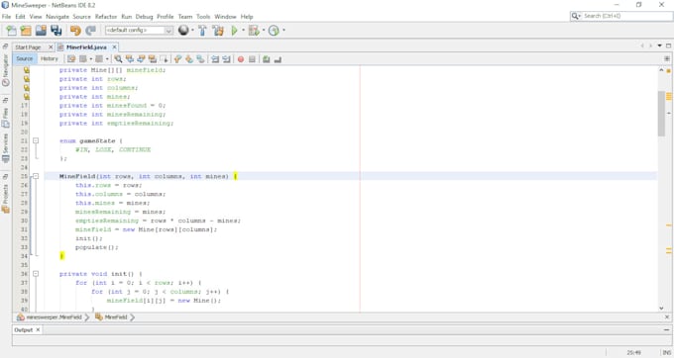Run the project with green play icon
This screenshot has width=674, height=358.
coord(234,31)
